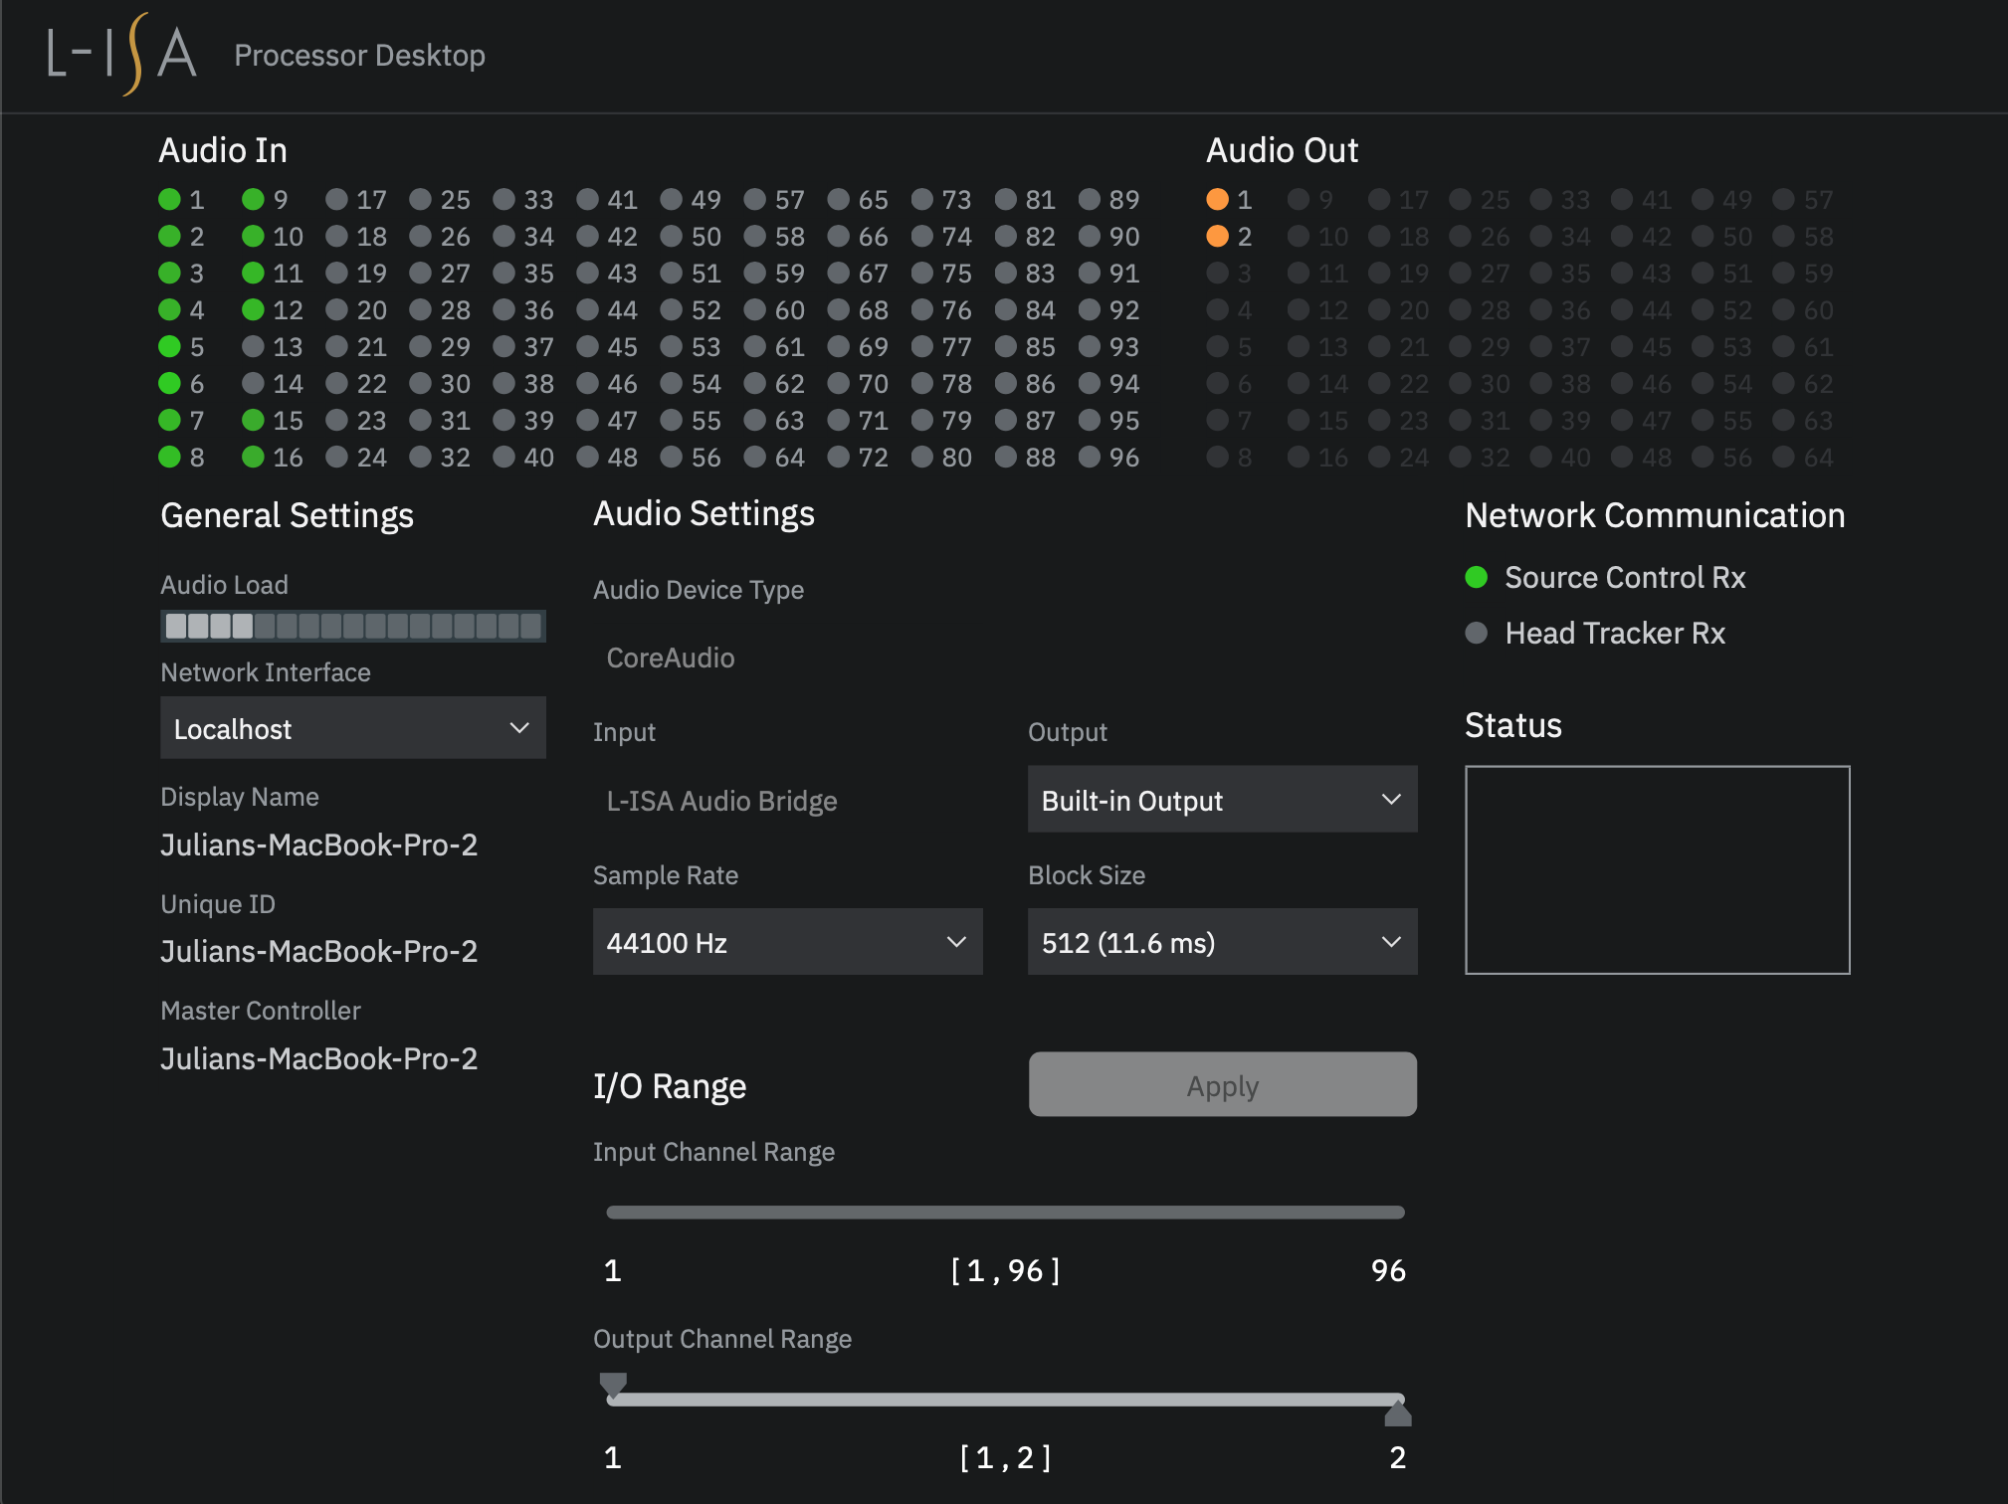This screenshot has width=2008, height=1504.
Task: Click Audio In channel 16 green dot
Action: click(x=253, y=458)
